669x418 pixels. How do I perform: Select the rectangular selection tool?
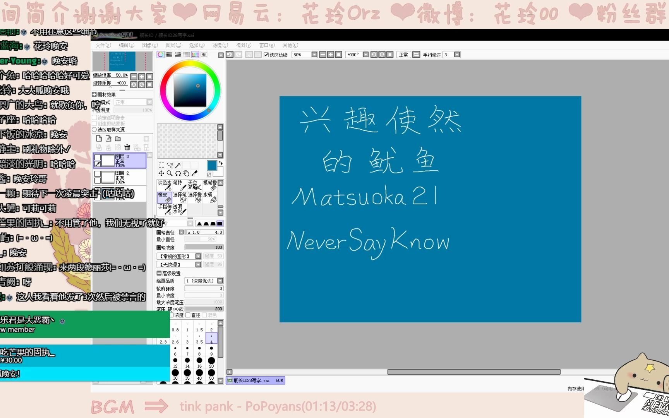point(161,165)
